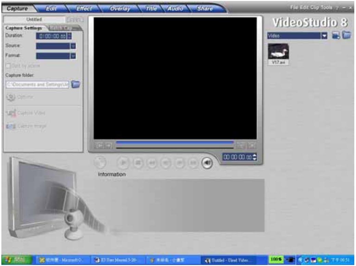Click the Next frame button
The width and height of the screenshot is (356, 266).
(179, 163)
